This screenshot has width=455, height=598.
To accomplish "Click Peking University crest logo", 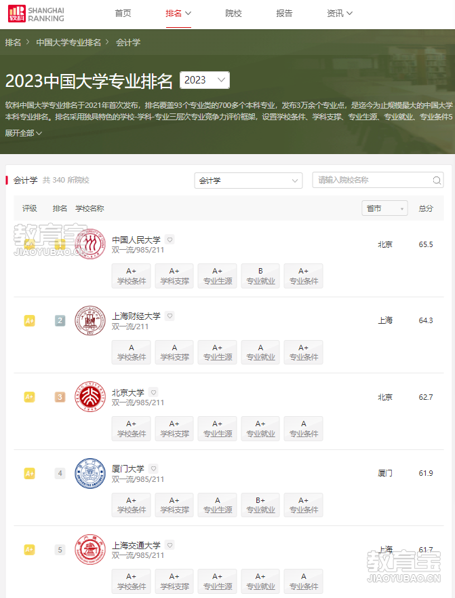I will 90,396.
